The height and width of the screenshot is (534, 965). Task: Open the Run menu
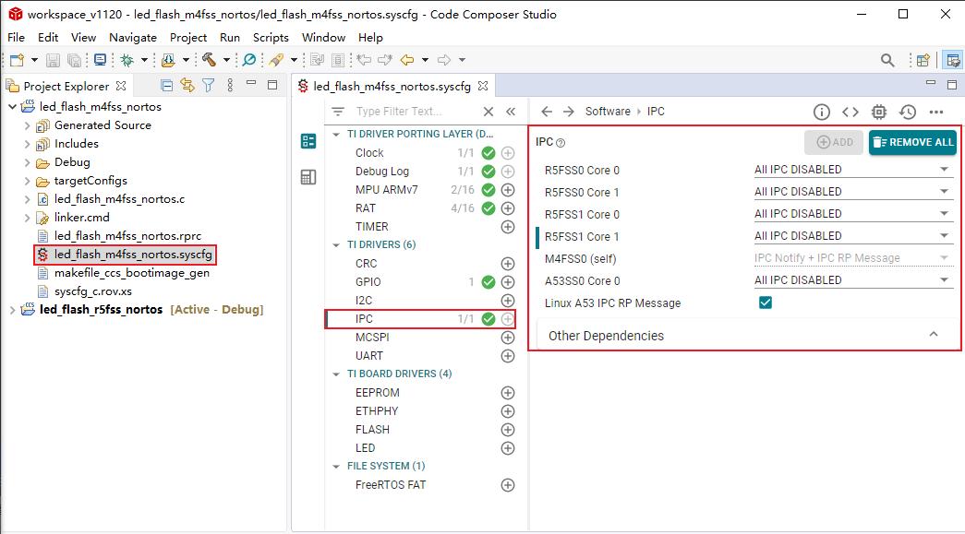point(230,38)
